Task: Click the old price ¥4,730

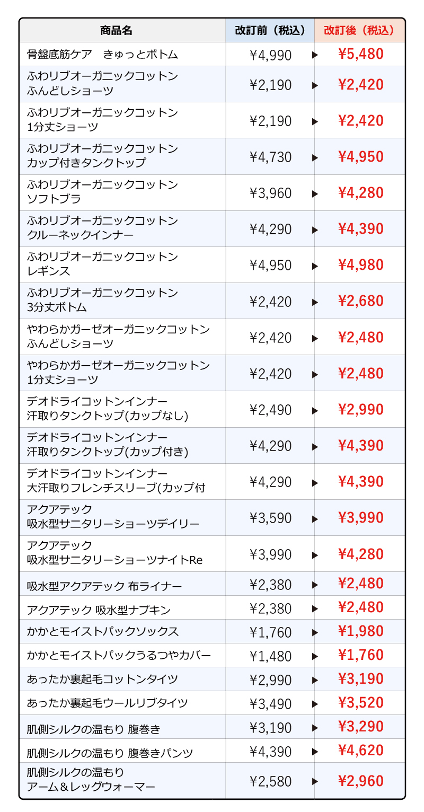Action: point(270,157)
